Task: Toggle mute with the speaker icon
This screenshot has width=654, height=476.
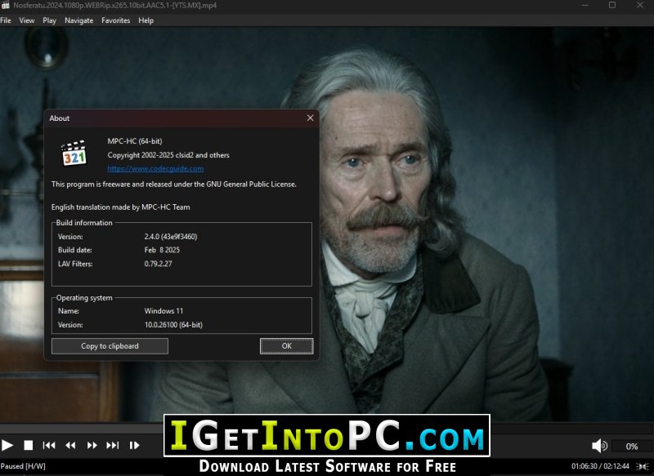Action: click(599, 446)
